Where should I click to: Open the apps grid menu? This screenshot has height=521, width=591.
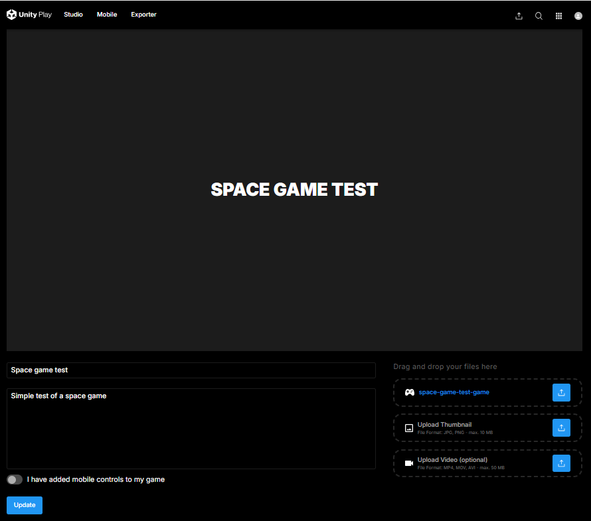(x=558, y=16)
